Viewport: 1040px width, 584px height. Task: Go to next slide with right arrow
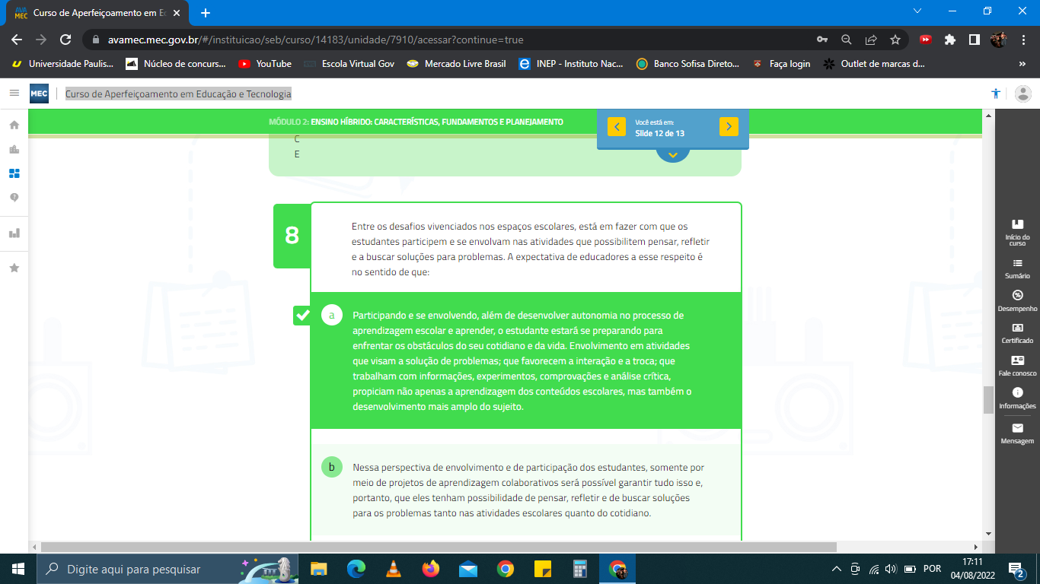pos(729,127)
